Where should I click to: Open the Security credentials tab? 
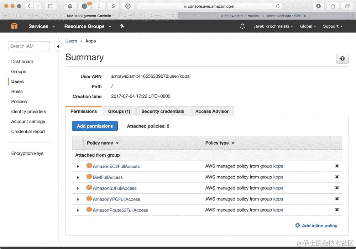163,111
